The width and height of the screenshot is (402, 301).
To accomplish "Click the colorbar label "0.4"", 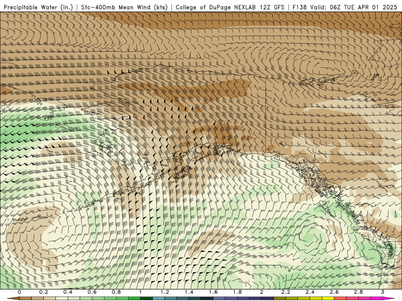I will click(x=68, y=292).
